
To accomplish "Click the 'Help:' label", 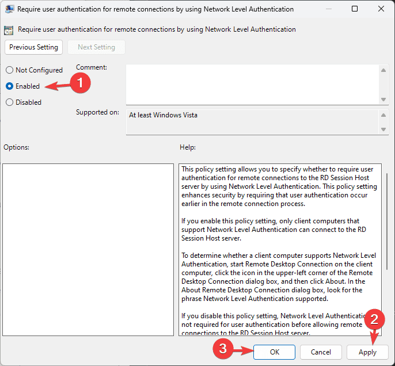I will click(188, 147).
